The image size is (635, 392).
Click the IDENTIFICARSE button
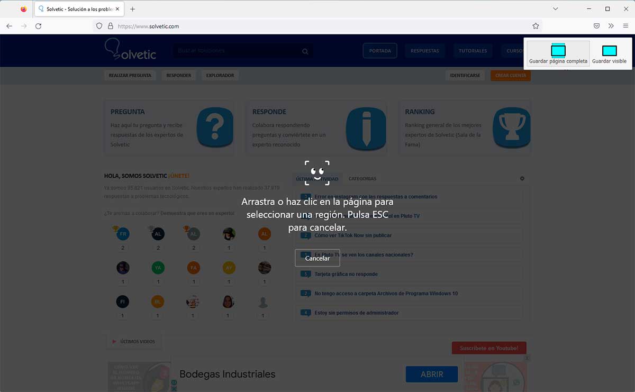coord(465,76)
